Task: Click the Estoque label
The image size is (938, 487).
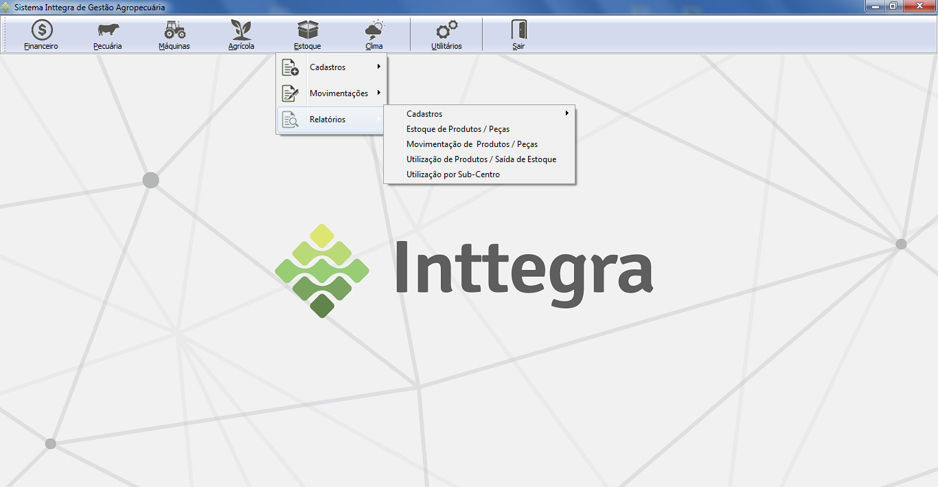Action: click(x=308, y=46)
